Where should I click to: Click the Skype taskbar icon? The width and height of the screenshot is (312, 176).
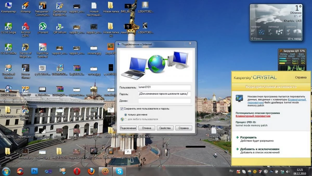[x=119, y=171]
